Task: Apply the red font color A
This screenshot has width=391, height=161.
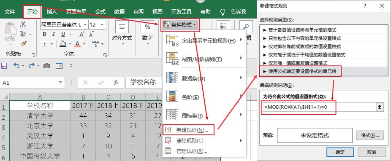Action: [x=77, y=44]
